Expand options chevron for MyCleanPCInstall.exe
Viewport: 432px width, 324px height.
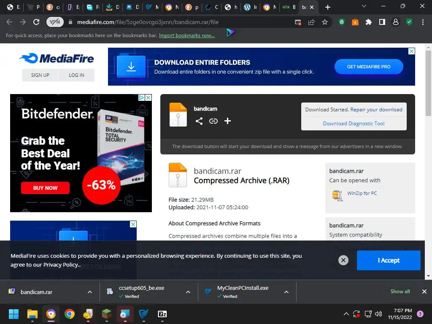[x=286, y=292]
